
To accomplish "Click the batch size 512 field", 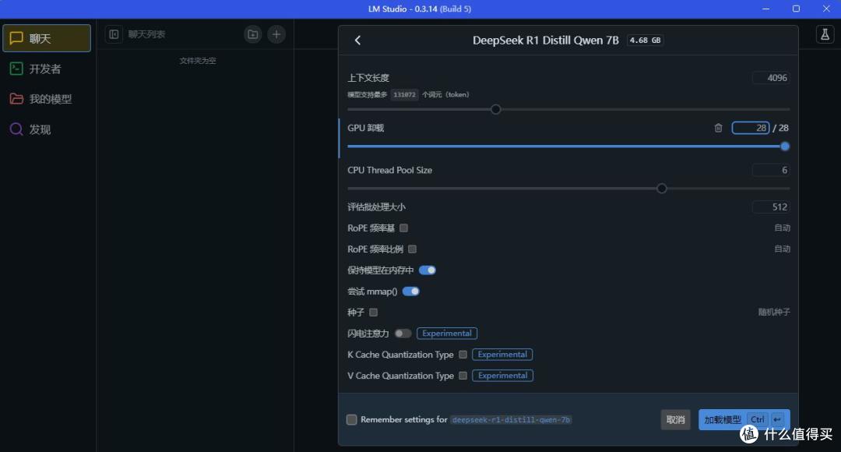I will click(x=771, y=207).
